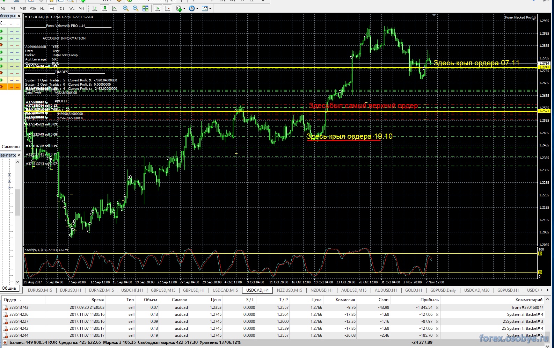Click the Navigator vertical scrollbar thumb
This screenshot has width=554, height=348.
17,202
